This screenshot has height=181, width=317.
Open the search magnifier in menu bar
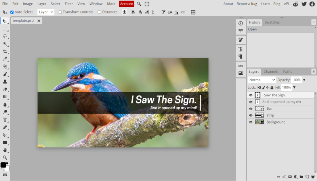point(139,4)
